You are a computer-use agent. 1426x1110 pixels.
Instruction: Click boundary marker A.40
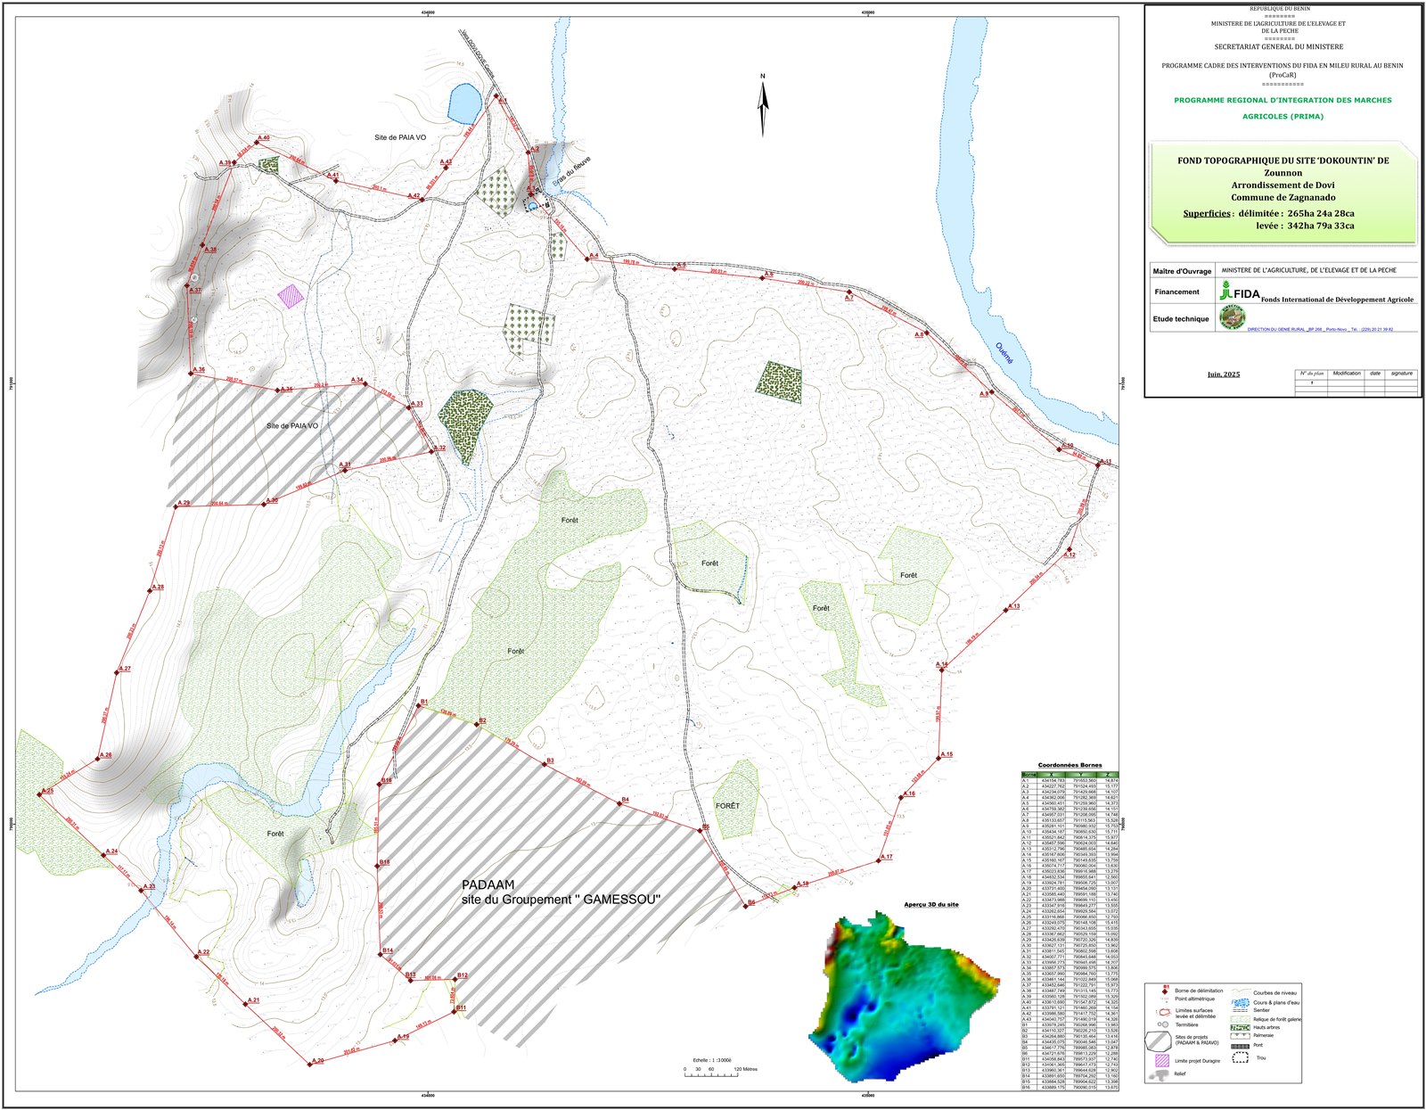click(x=257, y=142)
